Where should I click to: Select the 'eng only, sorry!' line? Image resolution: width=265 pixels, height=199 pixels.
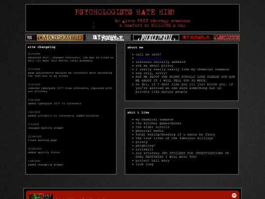152,73
